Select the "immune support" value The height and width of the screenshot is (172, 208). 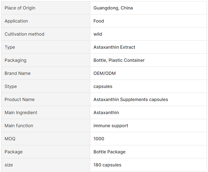coord(111,126)
